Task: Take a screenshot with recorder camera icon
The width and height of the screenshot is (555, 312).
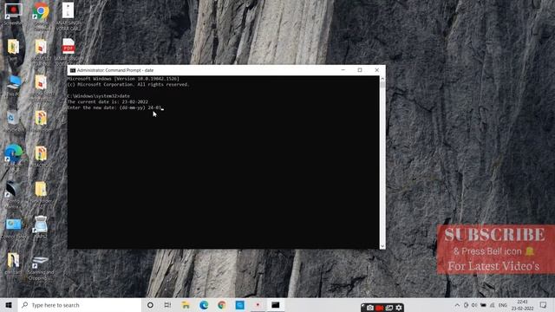Action: coord(370,308)
